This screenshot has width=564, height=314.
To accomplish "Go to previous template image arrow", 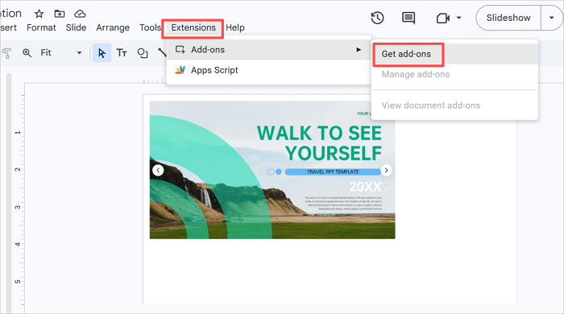I will [x=158, y=171].
